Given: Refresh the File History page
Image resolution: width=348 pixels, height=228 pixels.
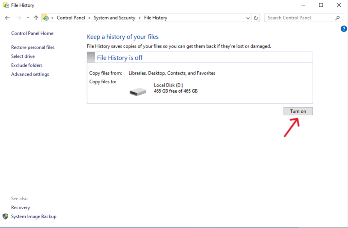Looking at the screenshot, I should tap(256, 18).
